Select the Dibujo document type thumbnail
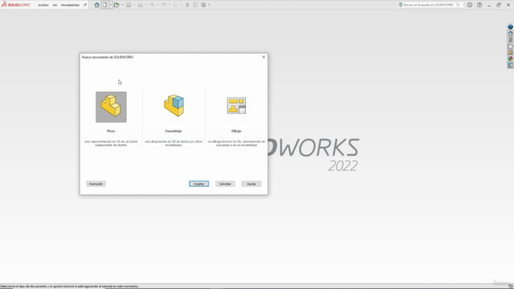 tap(236, 106)
